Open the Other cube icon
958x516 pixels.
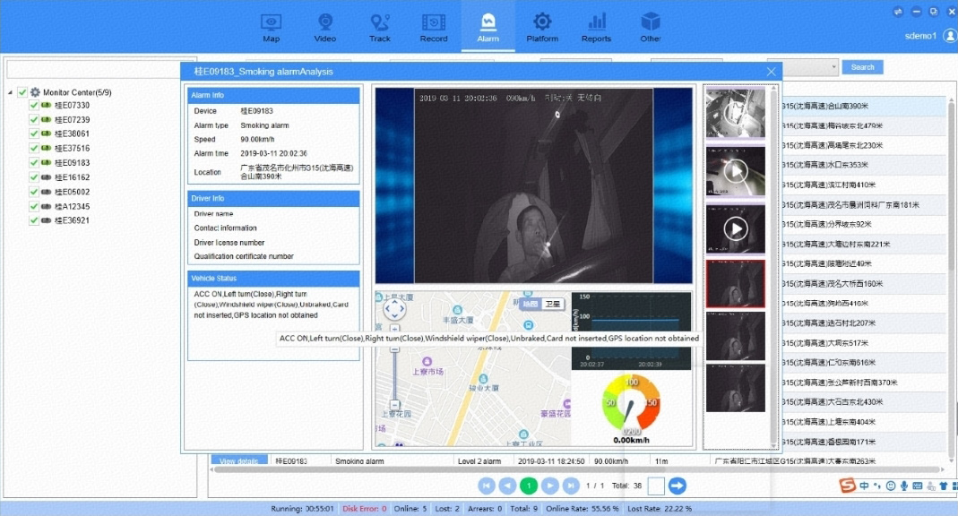point(650,22)
